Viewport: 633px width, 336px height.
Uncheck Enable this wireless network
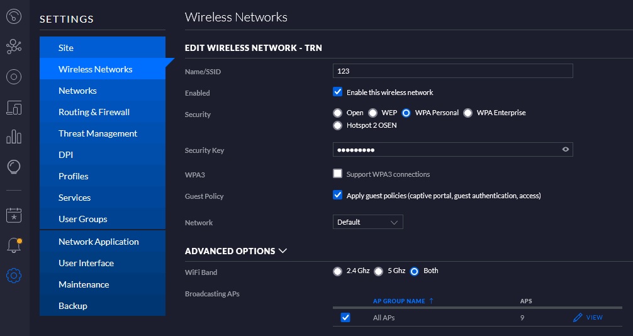(x=337, y=92)
